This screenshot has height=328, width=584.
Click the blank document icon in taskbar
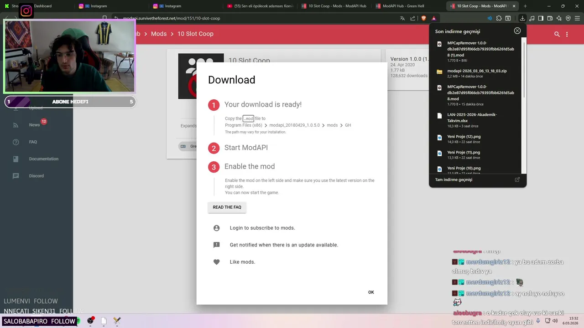(104, 321)
